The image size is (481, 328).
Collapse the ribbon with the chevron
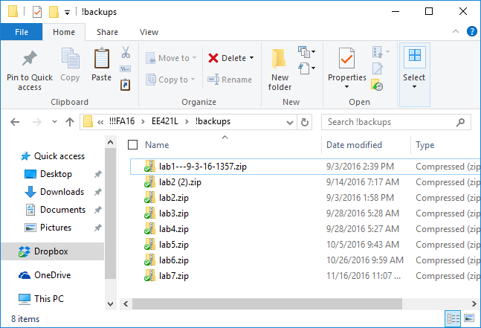(456, 31)
